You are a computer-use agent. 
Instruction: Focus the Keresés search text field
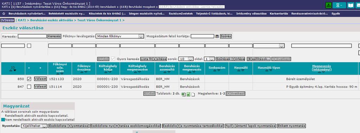click(x=32, y=36)
